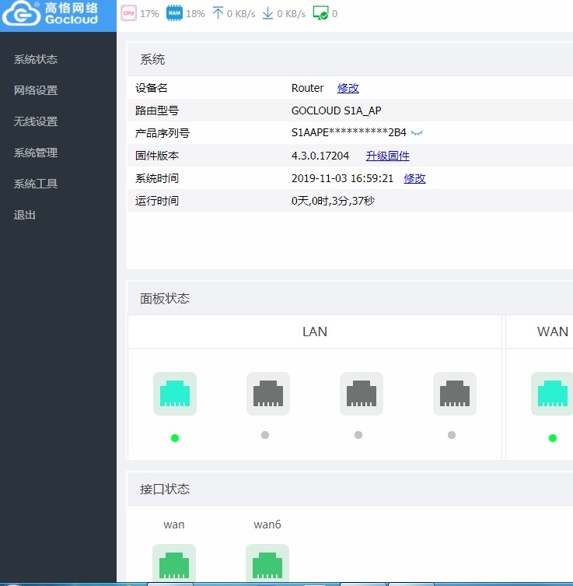Click 修改 link next to system time
This screenshot has width=573, height=586.
[x=414, y=178]
